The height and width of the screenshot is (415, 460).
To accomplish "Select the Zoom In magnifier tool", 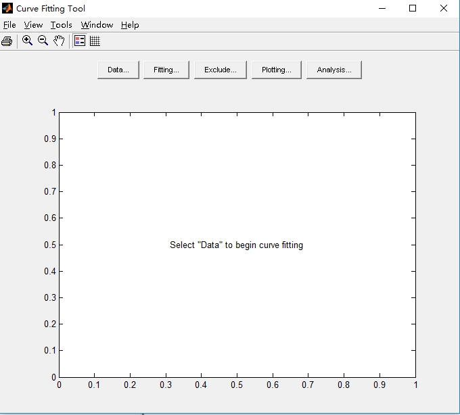I will tap(27, 41).
